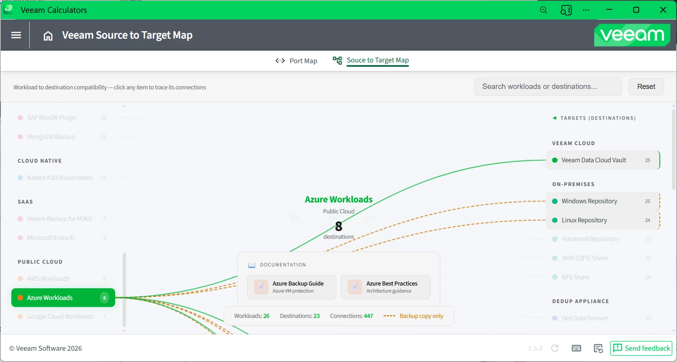Click the workloads list scroll-down arrow

[125, 331]
